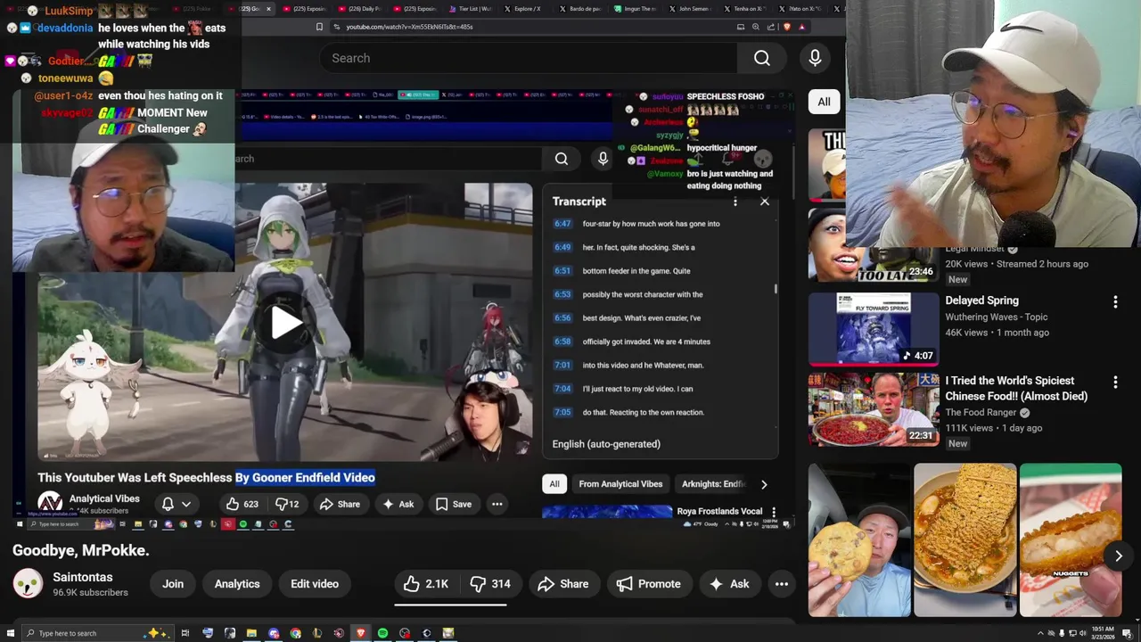Like the Goodbye MrPokke video

point(425,584)
